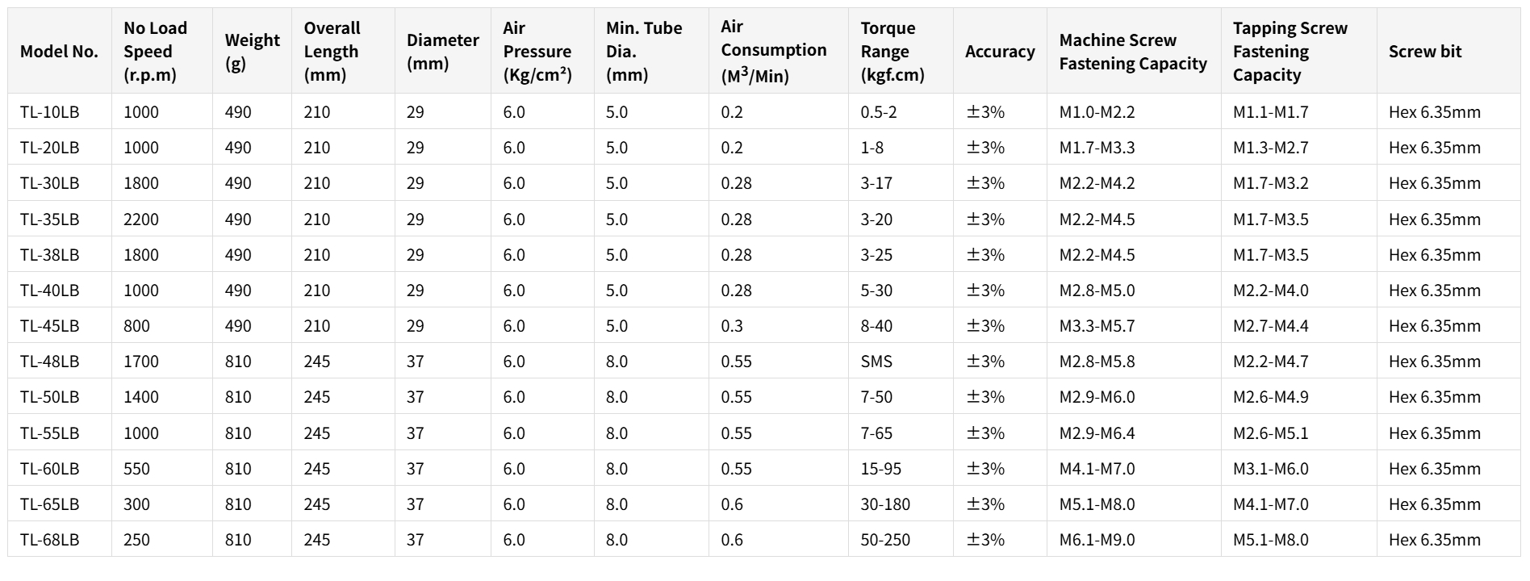Select the TL-48LB model row label
The height and width of the screenshot is (581, 1530).
tap(50, 362)
